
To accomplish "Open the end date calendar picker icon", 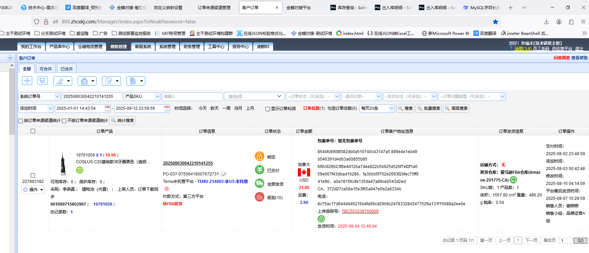I will click(x=167, y=108).
